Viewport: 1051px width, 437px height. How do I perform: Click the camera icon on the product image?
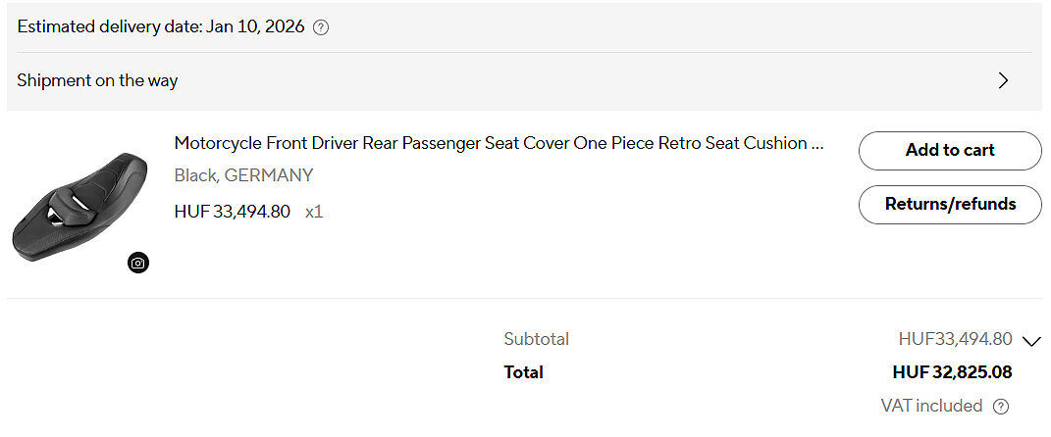138,263
